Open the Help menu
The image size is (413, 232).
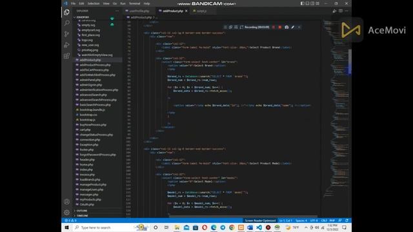[x=146, y=4]
